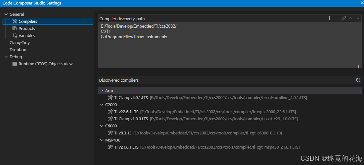Collapse the MSP430 compilers group

[x=101, y=140]
